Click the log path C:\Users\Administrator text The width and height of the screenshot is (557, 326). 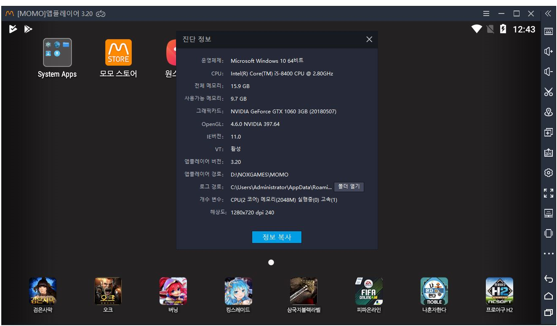[x=281, y=187]
